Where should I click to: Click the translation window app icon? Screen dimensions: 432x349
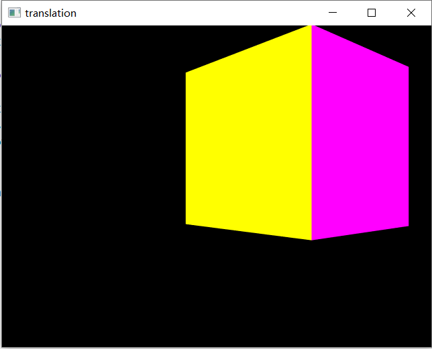click(14, 13)
